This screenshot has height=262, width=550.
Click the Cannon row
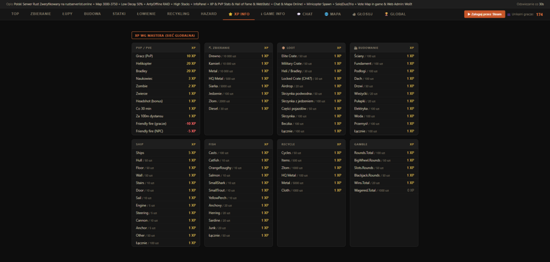(x=166, y=220)
